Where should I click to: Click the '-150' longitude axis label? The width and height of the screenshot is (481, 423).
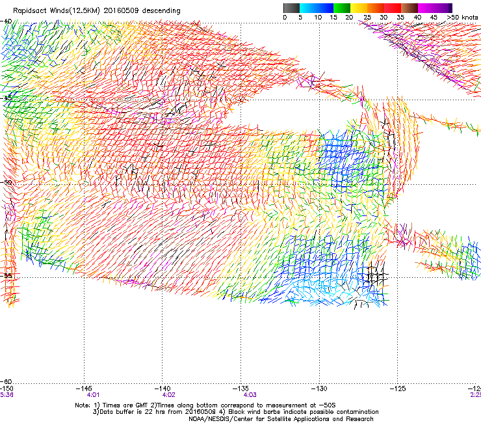click(x=6, y=389)
